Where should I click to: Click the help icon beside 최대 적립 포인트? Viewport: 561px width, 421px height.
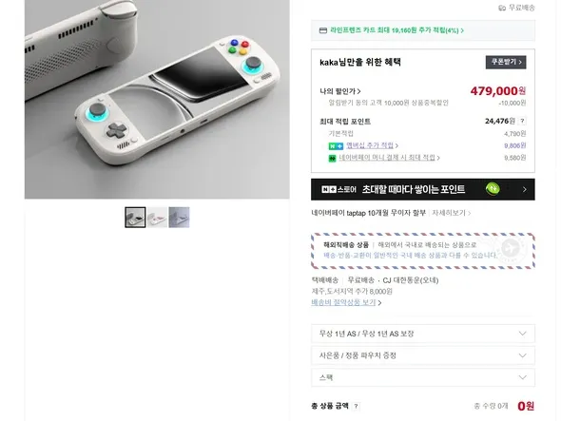click(522, 121)
